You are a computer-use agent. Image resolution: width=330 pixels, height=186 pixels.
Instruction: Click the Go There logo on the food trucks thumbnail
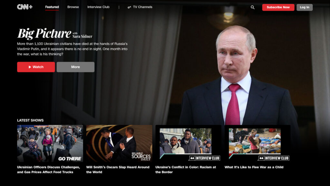pos(69,158)
